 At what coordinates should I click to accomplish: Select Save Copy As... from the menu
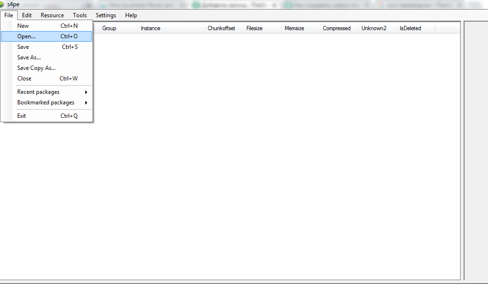[36, 68]
